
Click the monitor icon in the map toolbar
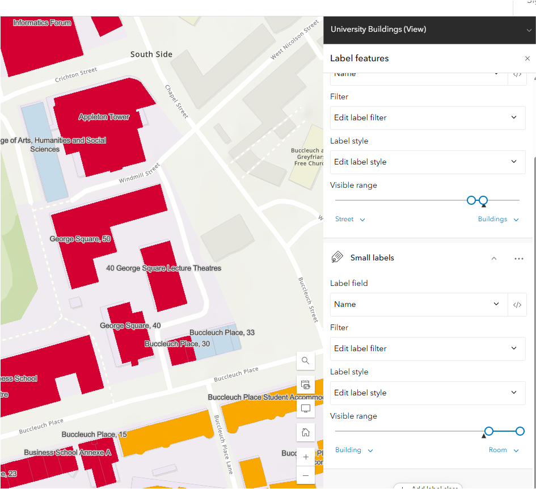[x=306, y=408]
